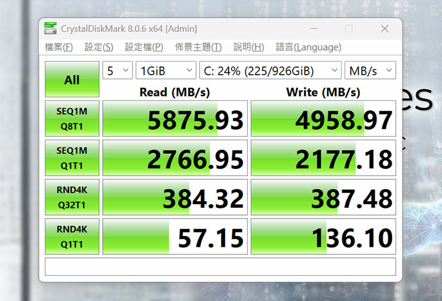Start the SEQ1M Q8T1 test
Image resolution: width=442 pixels, height=301 pixels.
(x=72, y=119)
